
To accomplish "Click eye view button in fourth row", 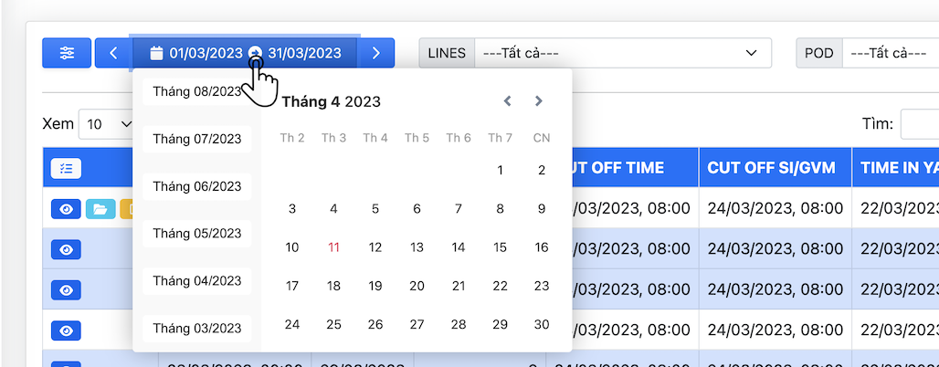I will [66, 330].
